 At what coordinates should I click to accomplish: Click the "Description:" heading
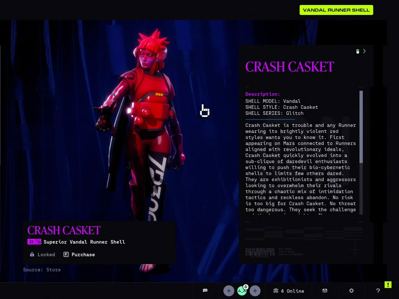click(263, 94)
